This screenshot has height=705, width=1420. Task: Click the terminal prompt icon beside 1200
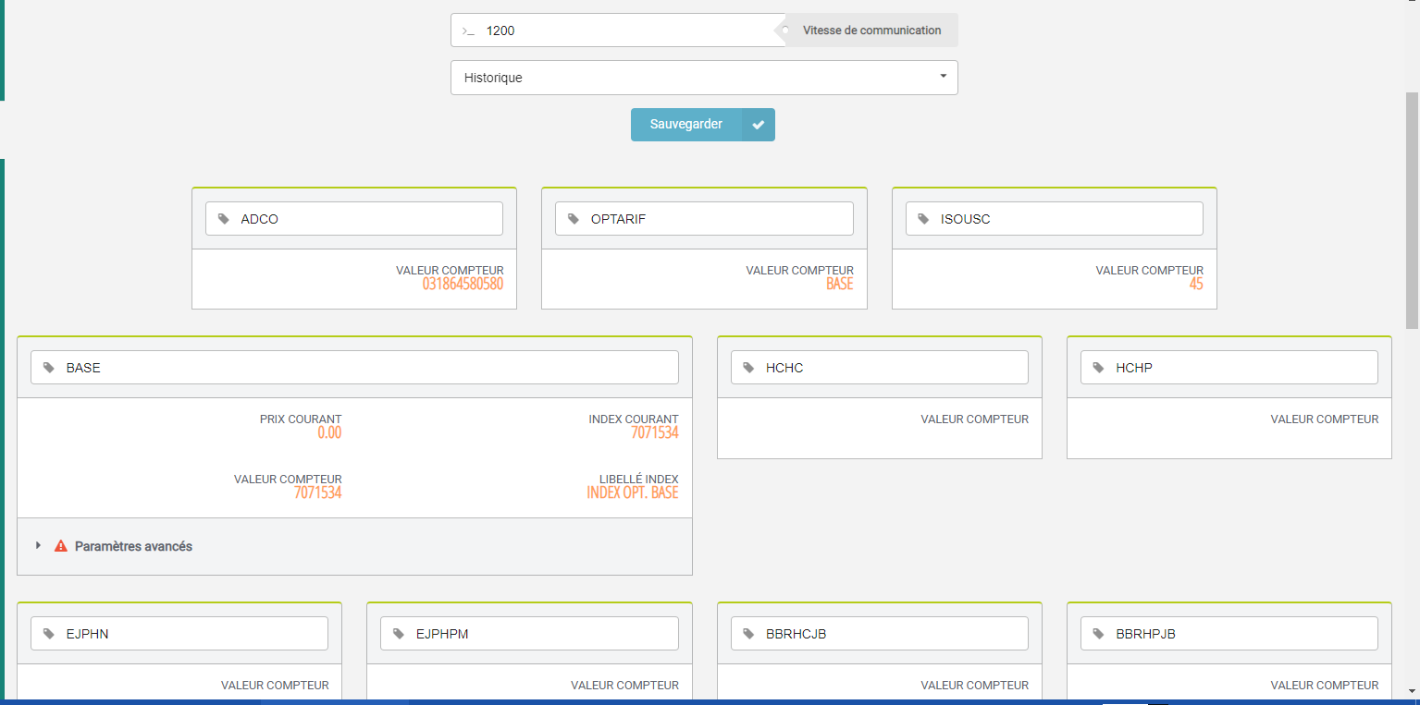point(468,30)
